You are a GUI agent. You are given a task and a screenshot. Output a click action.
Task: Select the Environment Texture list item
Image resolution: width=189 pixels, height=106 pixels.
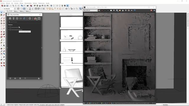tap(17, 29)
